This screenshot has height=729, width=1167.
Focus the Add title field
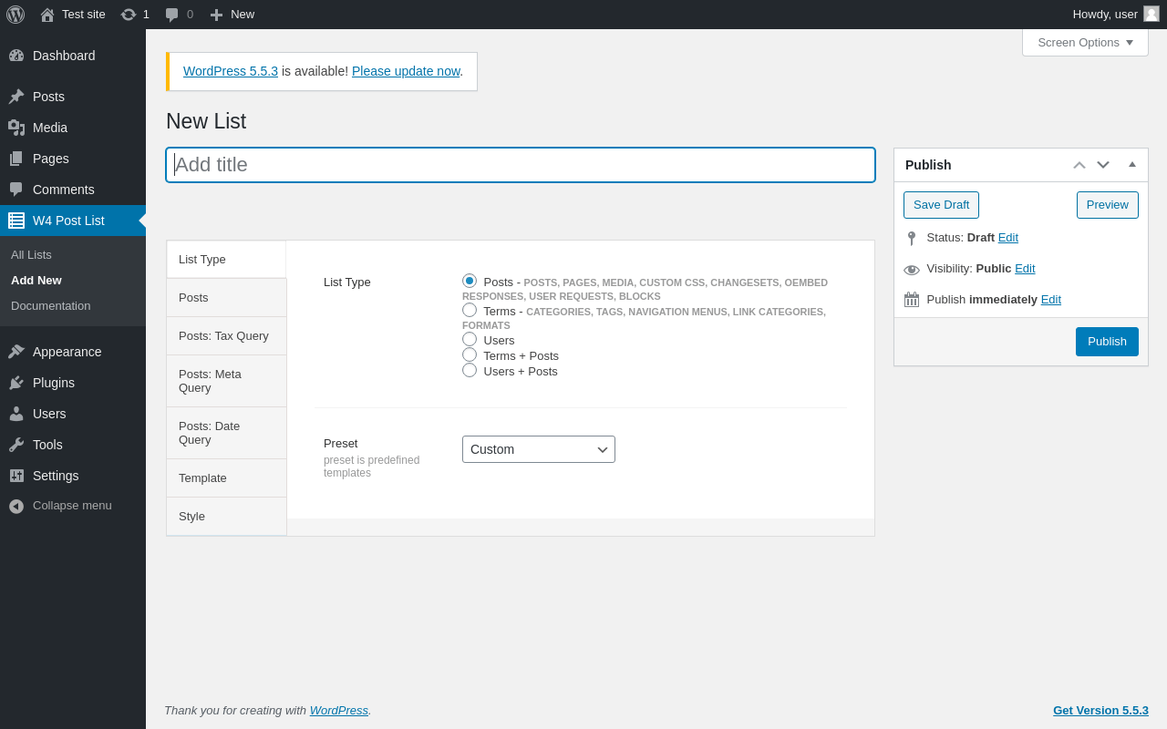[x=521, y=165]
